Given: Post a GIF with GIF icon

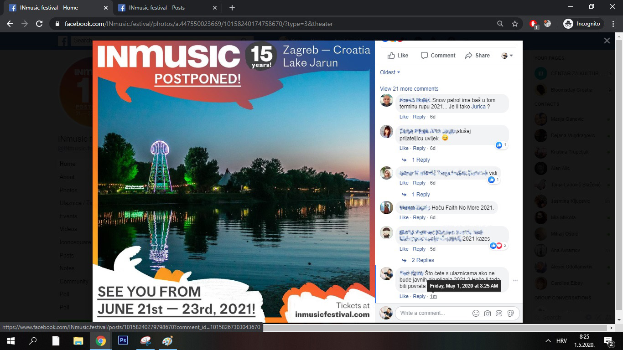Looking at the screenshot, I should coord(499,313).
